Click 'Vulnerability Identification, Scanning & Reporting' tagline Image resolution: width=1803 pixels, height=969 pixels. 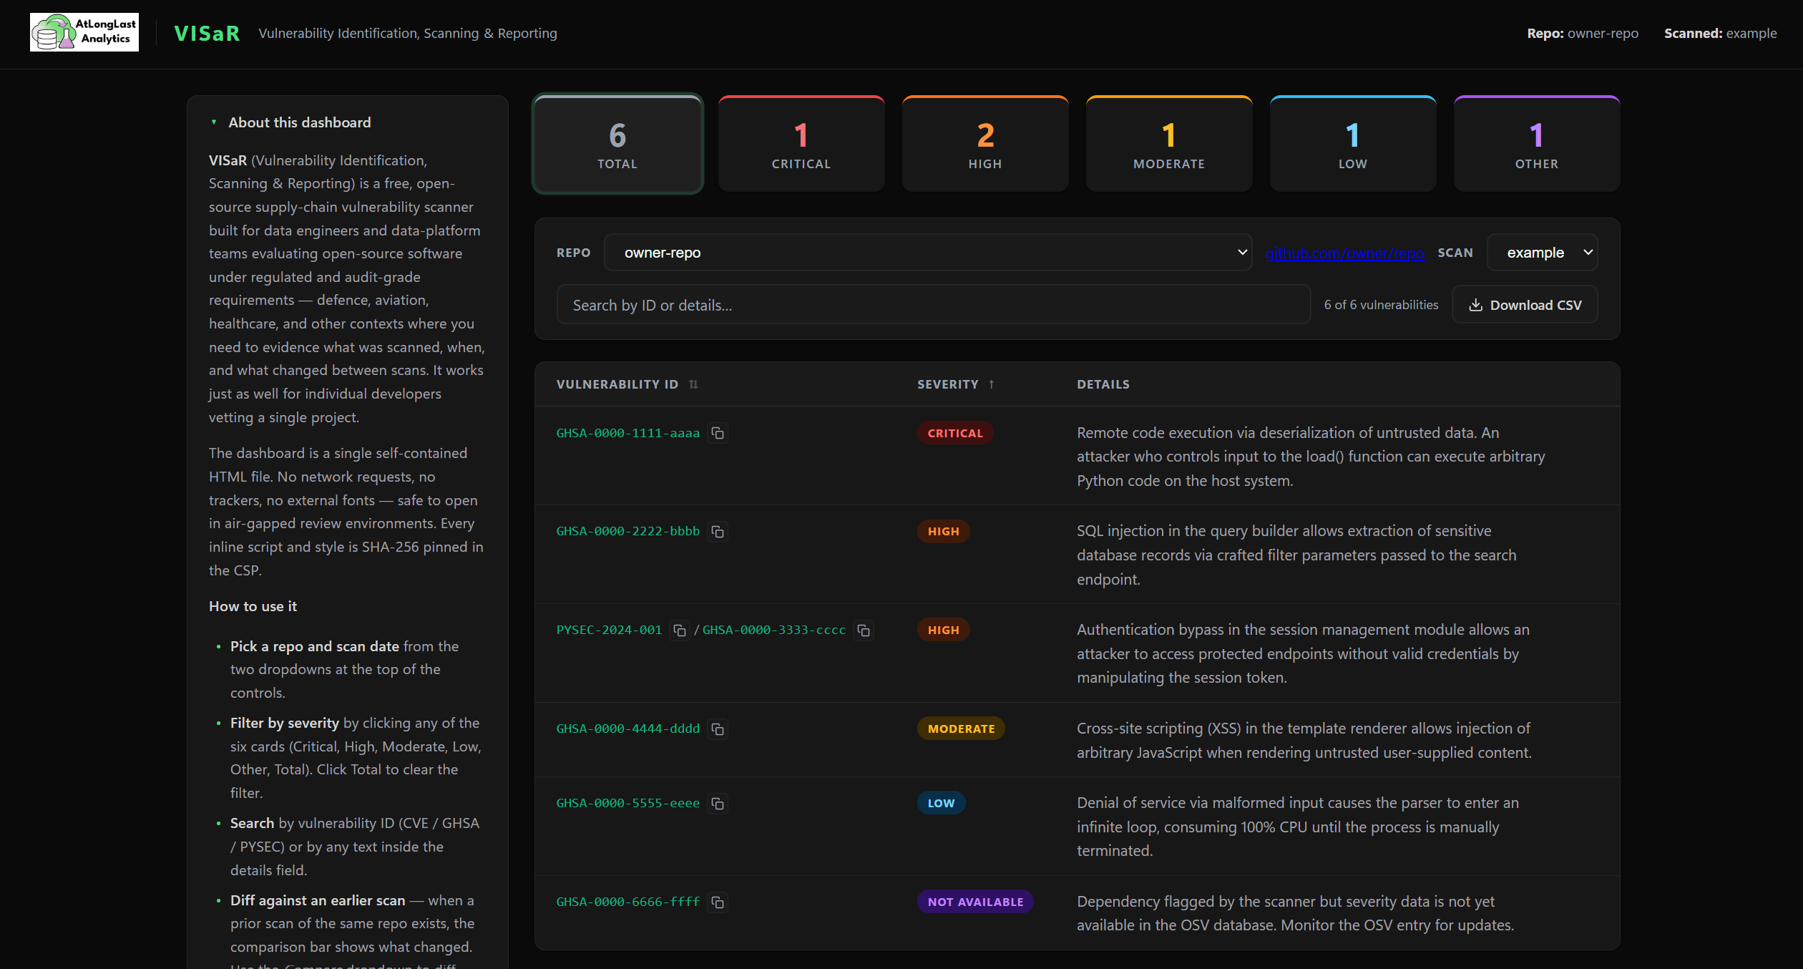(x=408, y=33)
